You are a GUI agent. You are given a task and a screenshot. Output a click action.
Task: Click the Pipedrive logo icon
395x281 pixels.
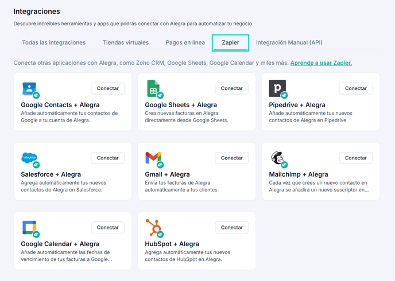point(277,88)
